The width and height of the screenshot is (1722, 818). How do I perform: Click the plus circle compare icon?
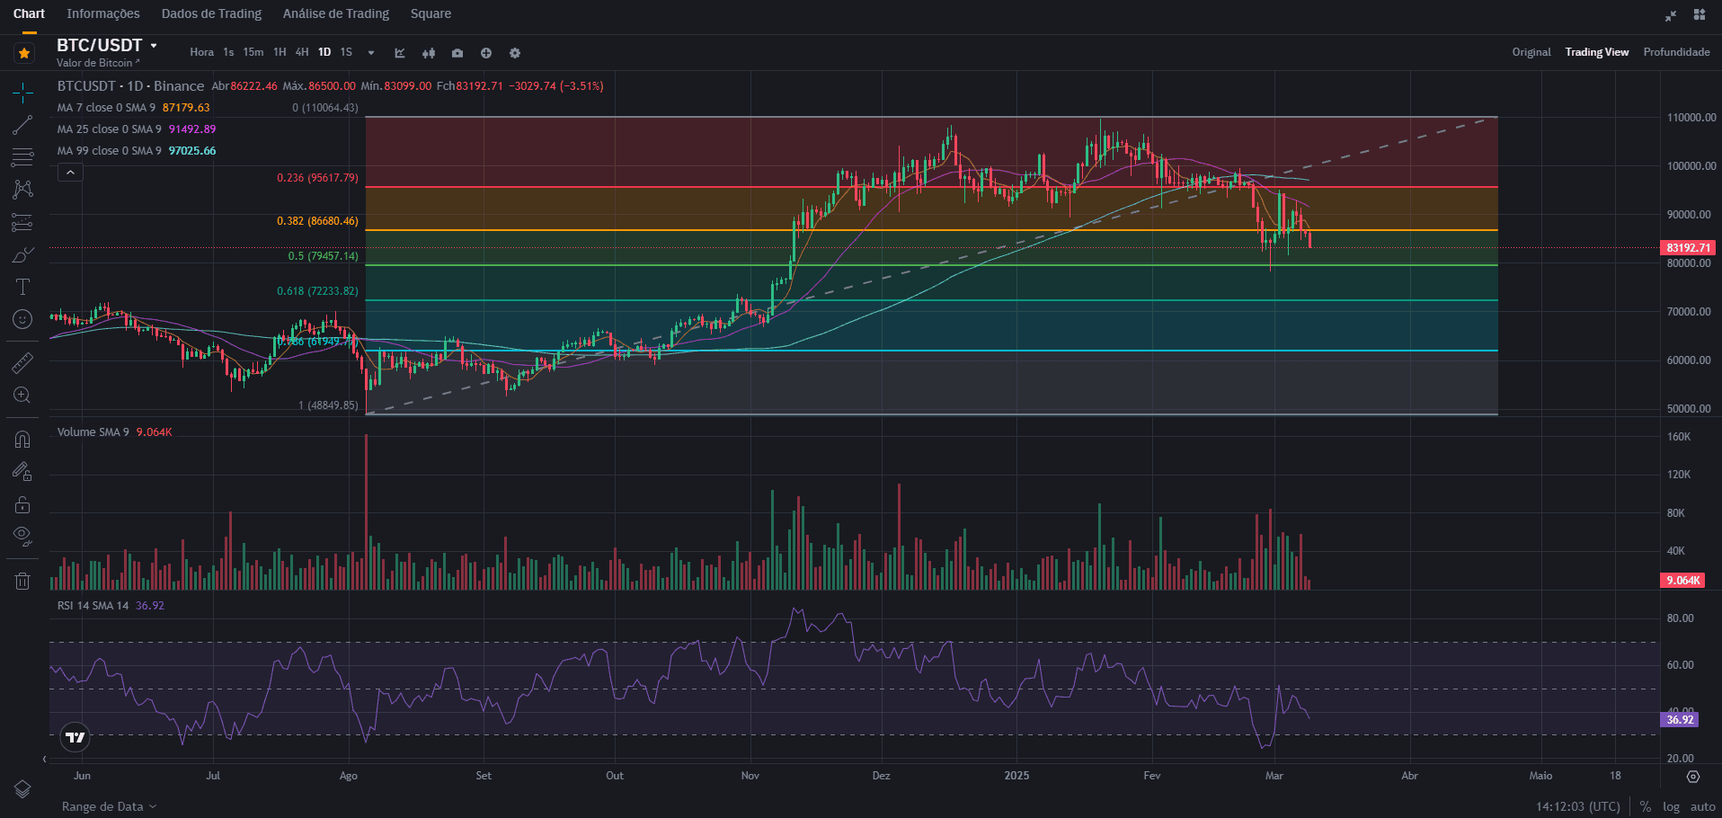point(486,53)
